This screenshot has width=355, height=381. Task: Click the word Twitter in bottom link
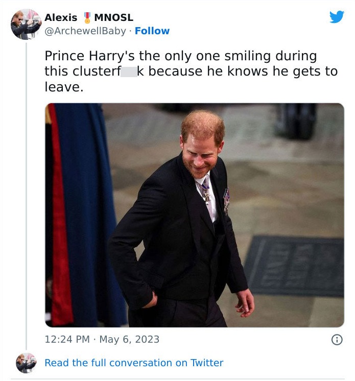tap(207, 363)
